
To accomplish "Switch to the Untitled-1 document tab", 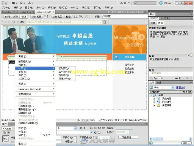I will pos(8,12).
